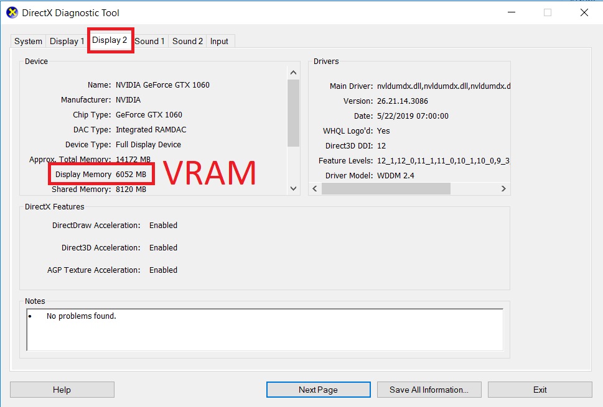
Task: Click the Help button
Action: [62, 390]
